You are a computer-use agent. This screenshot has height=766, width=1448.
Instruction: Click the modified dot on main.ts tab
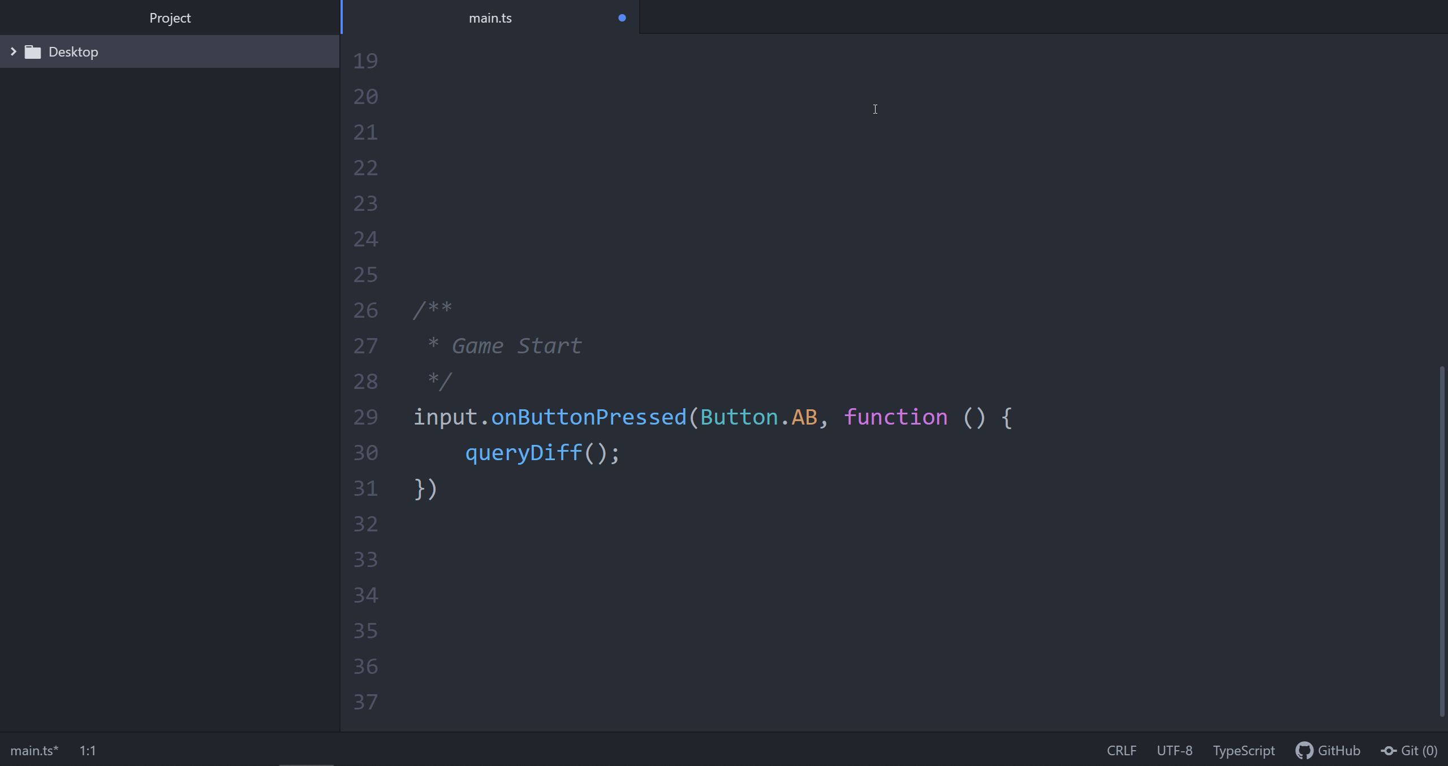click(622, 18)
